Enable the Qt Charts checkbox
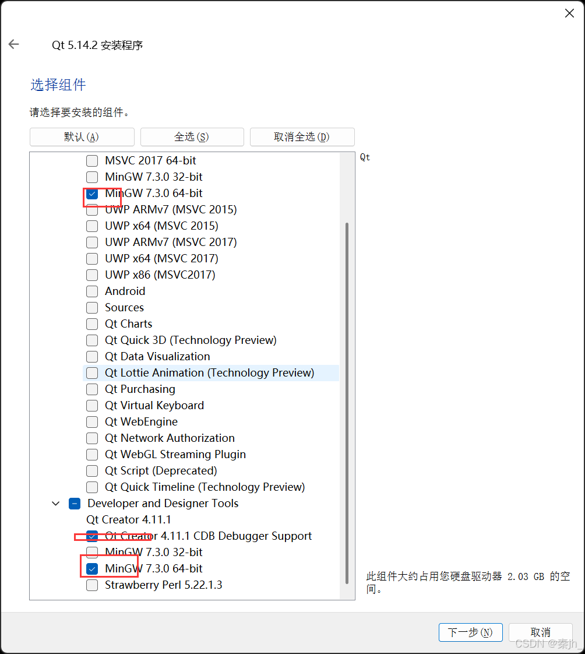This screenshot has height=654, width=585. pyautogui.click(x=91, y=324)
